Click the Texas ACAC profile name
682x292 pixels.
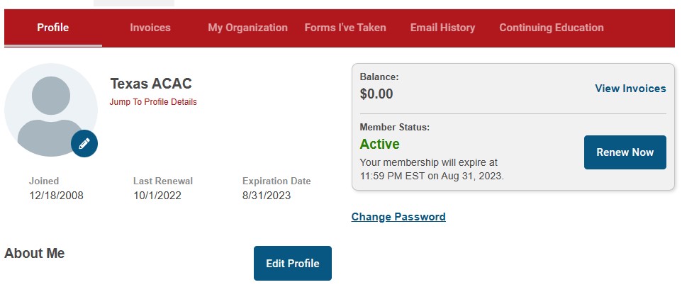click(151, 84)
